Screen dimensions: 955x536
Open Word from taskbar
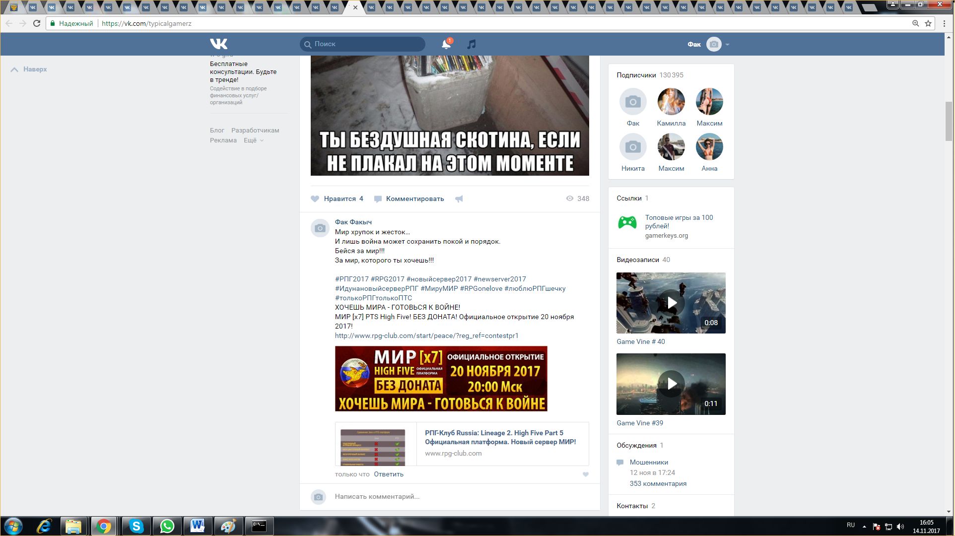(x=198, y=526)
